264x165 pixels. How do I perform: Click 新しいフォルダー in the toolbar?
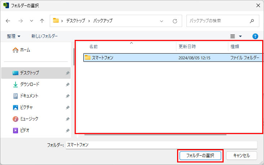click(x=44, y=36)
